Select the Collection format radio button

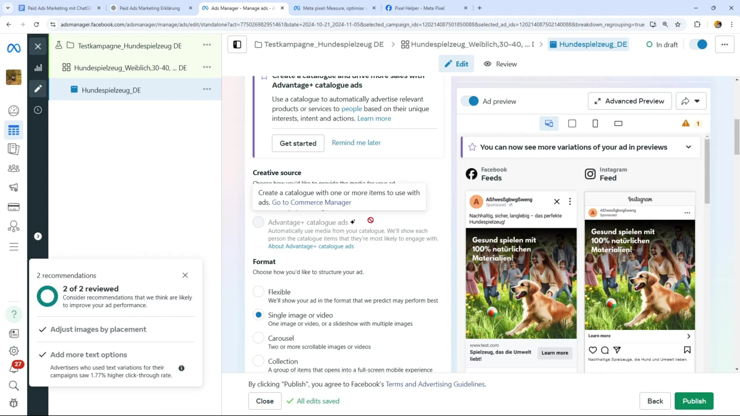258,361
